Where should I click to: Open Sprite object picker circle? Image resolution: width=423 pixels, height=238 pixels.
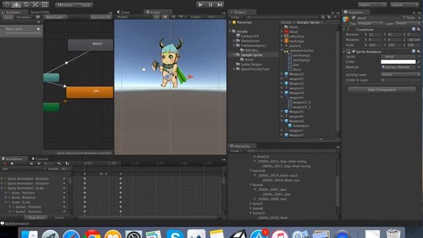pos(419,56)
